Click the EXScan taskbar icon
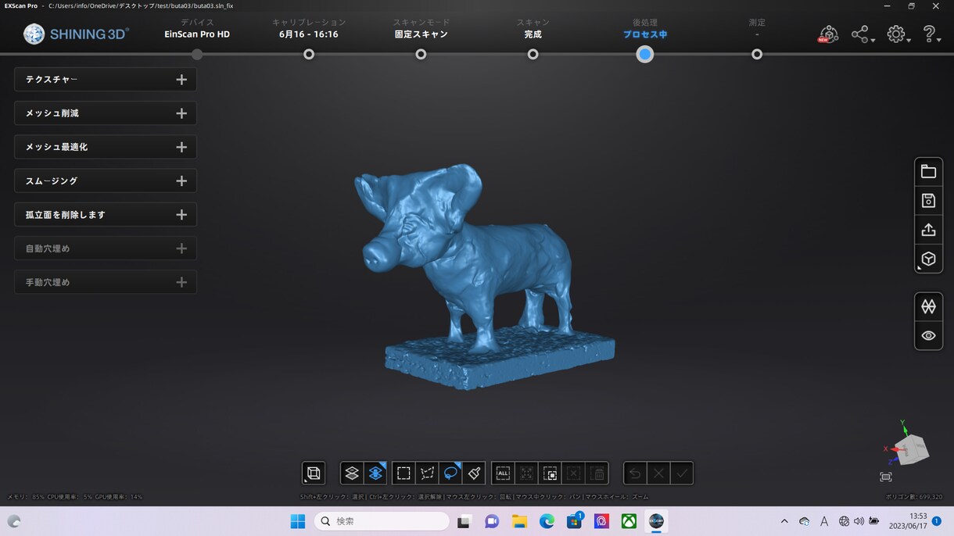 coord(656,521)
